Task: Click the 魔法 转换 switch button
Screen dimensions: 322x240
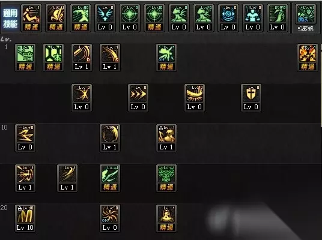Action: click(x=306, y=19)
